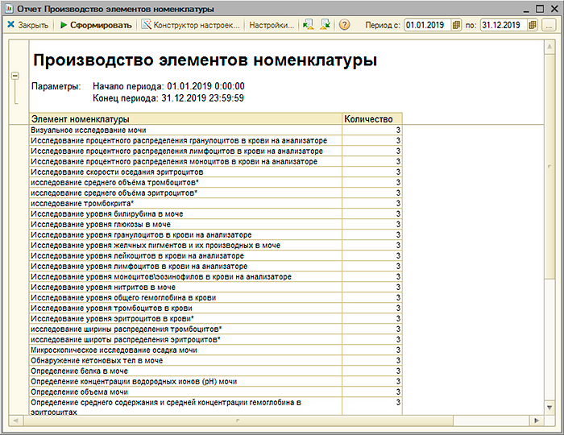This screenshot has width=564, height=435.
Task: Click the report title Производство элементов номенклатуры
Action: pyautogui.click(x=204, y=60)
